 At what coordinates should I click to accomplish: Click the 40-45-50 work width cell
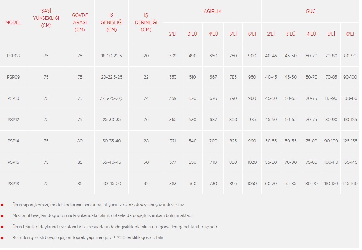pos(112,184)
